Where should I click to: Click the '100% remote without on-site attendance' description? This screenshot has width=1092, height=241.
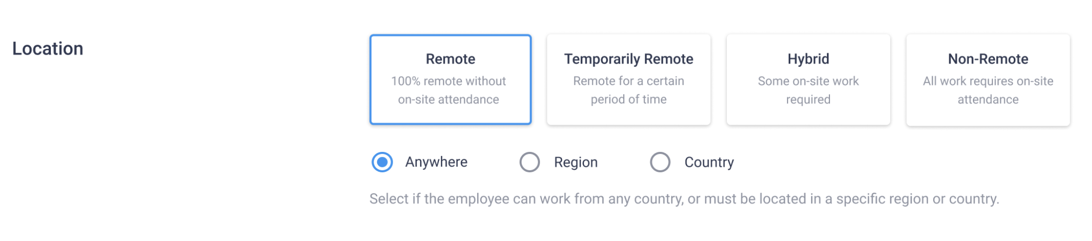(448, 90)
